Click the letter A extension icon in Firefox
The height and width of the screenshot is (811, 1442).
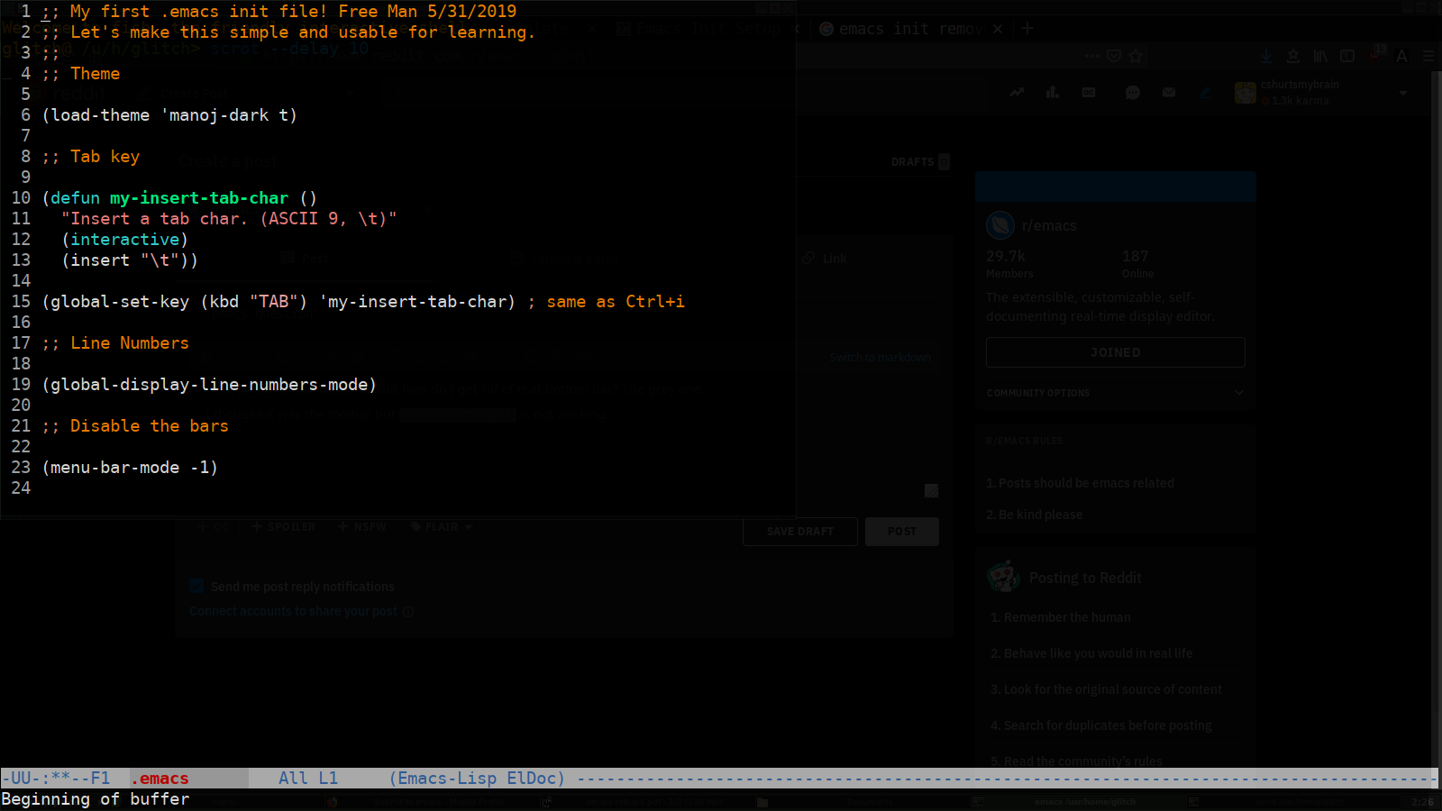tap(1401, 56)
